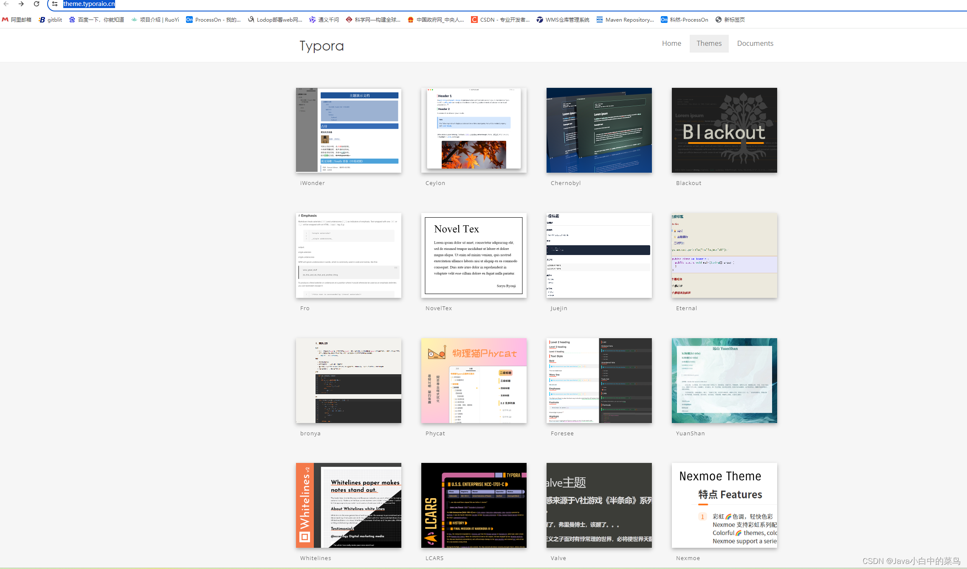The width and height of the screenshot is (967, 569).
Task: Select the Phycat theme thumbnail
Action: tap(474, 380)
